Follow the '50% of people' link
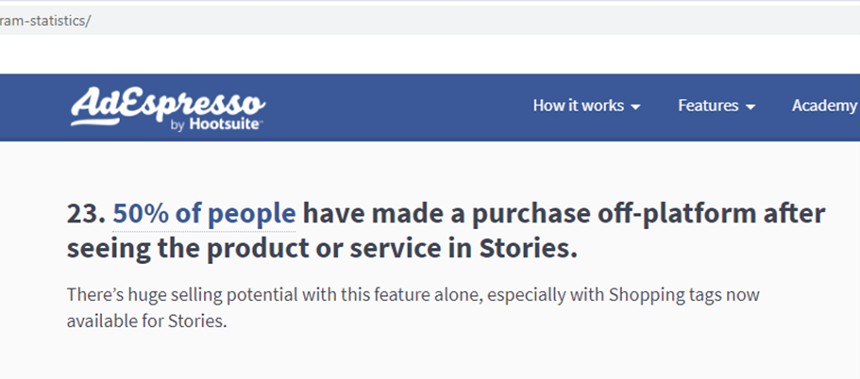The image size is (860, 379). point(204,214)
